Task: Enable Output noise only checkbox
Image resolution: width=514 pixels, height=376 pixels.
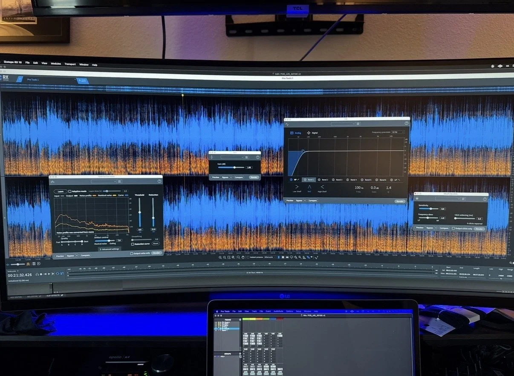Action: (131, 253)
